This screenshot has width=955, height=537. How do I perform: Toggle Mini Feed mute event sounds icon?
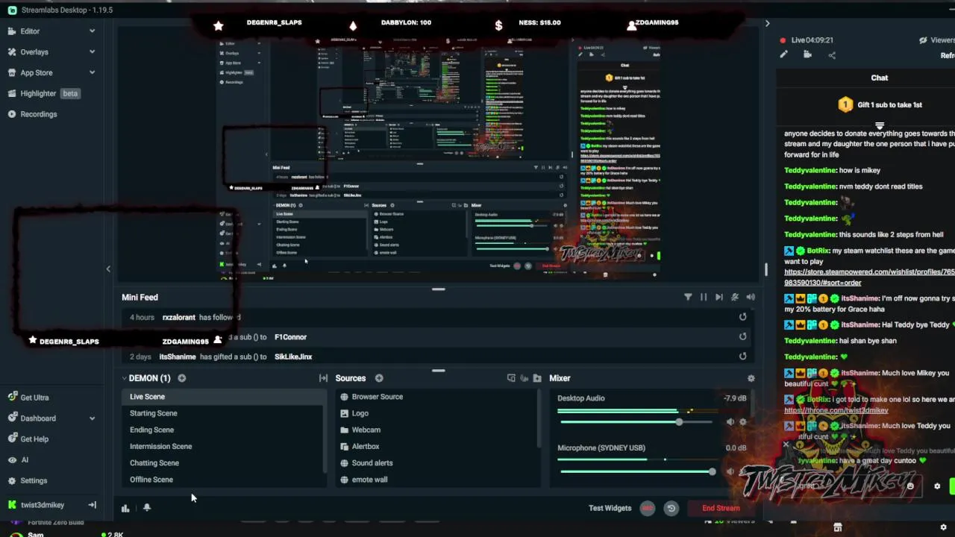pos(735,297)
